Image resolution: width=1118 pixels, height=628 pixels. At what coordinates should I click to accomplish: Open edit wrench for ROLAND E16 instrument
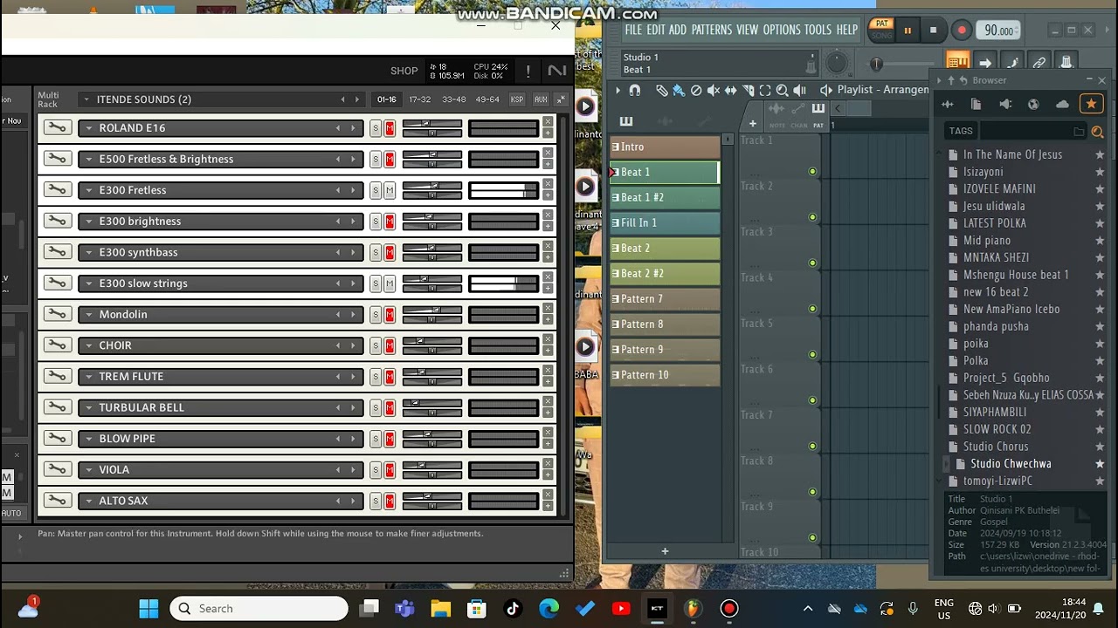tap(57, 128)
